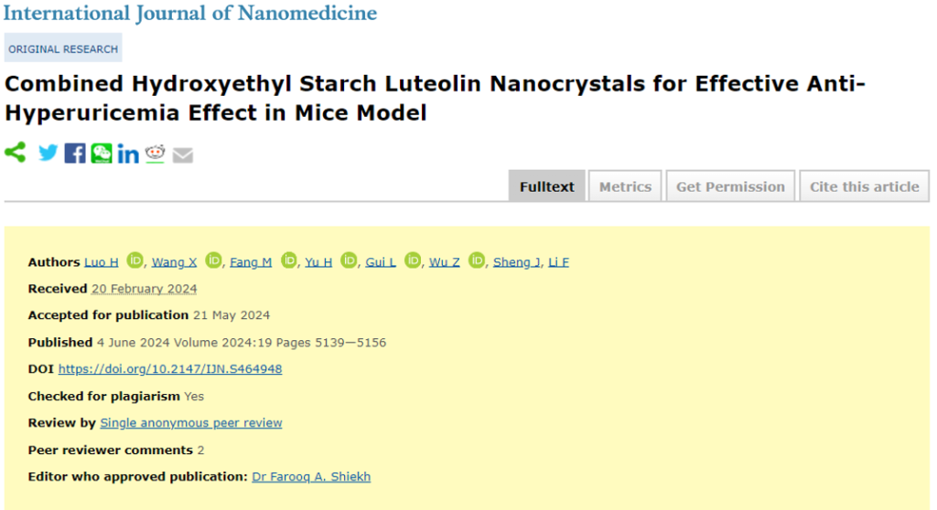Open ORCID icon next to Wang X
This screenshot has height=510, width=937.
[x=214, y=261]
